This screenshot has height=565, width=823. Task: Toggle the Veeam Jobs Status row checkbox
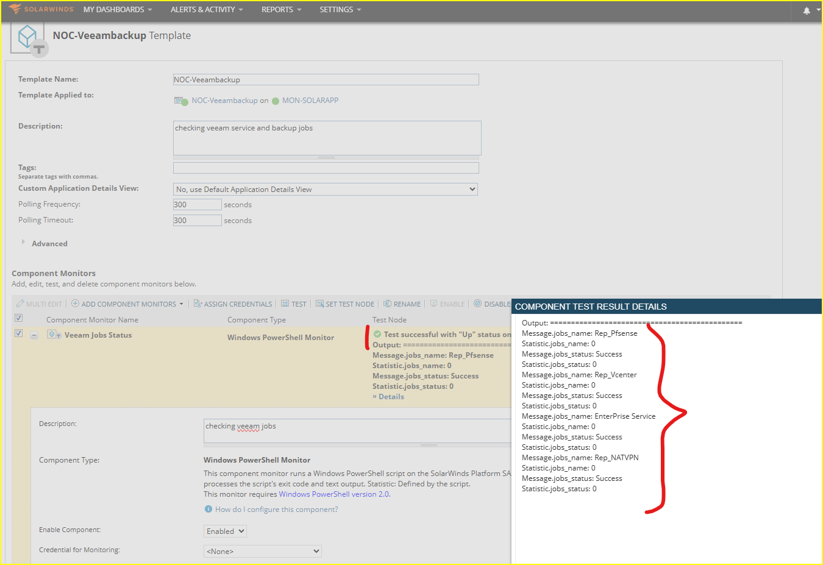18,333
